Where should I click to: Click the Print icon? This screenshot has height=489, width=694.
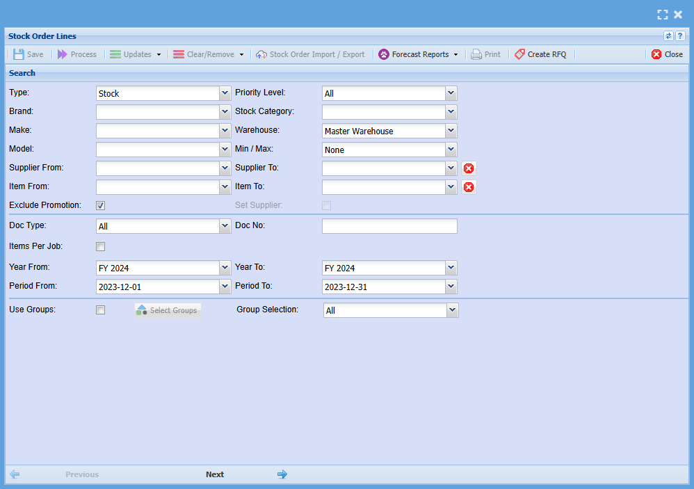pos(476,54)
